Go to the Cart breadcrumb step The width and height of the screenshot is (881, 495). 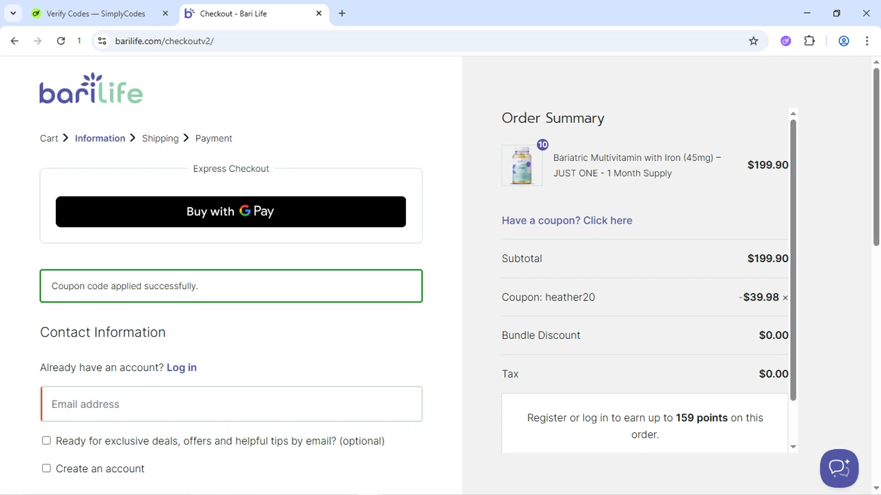pos(49,139)
